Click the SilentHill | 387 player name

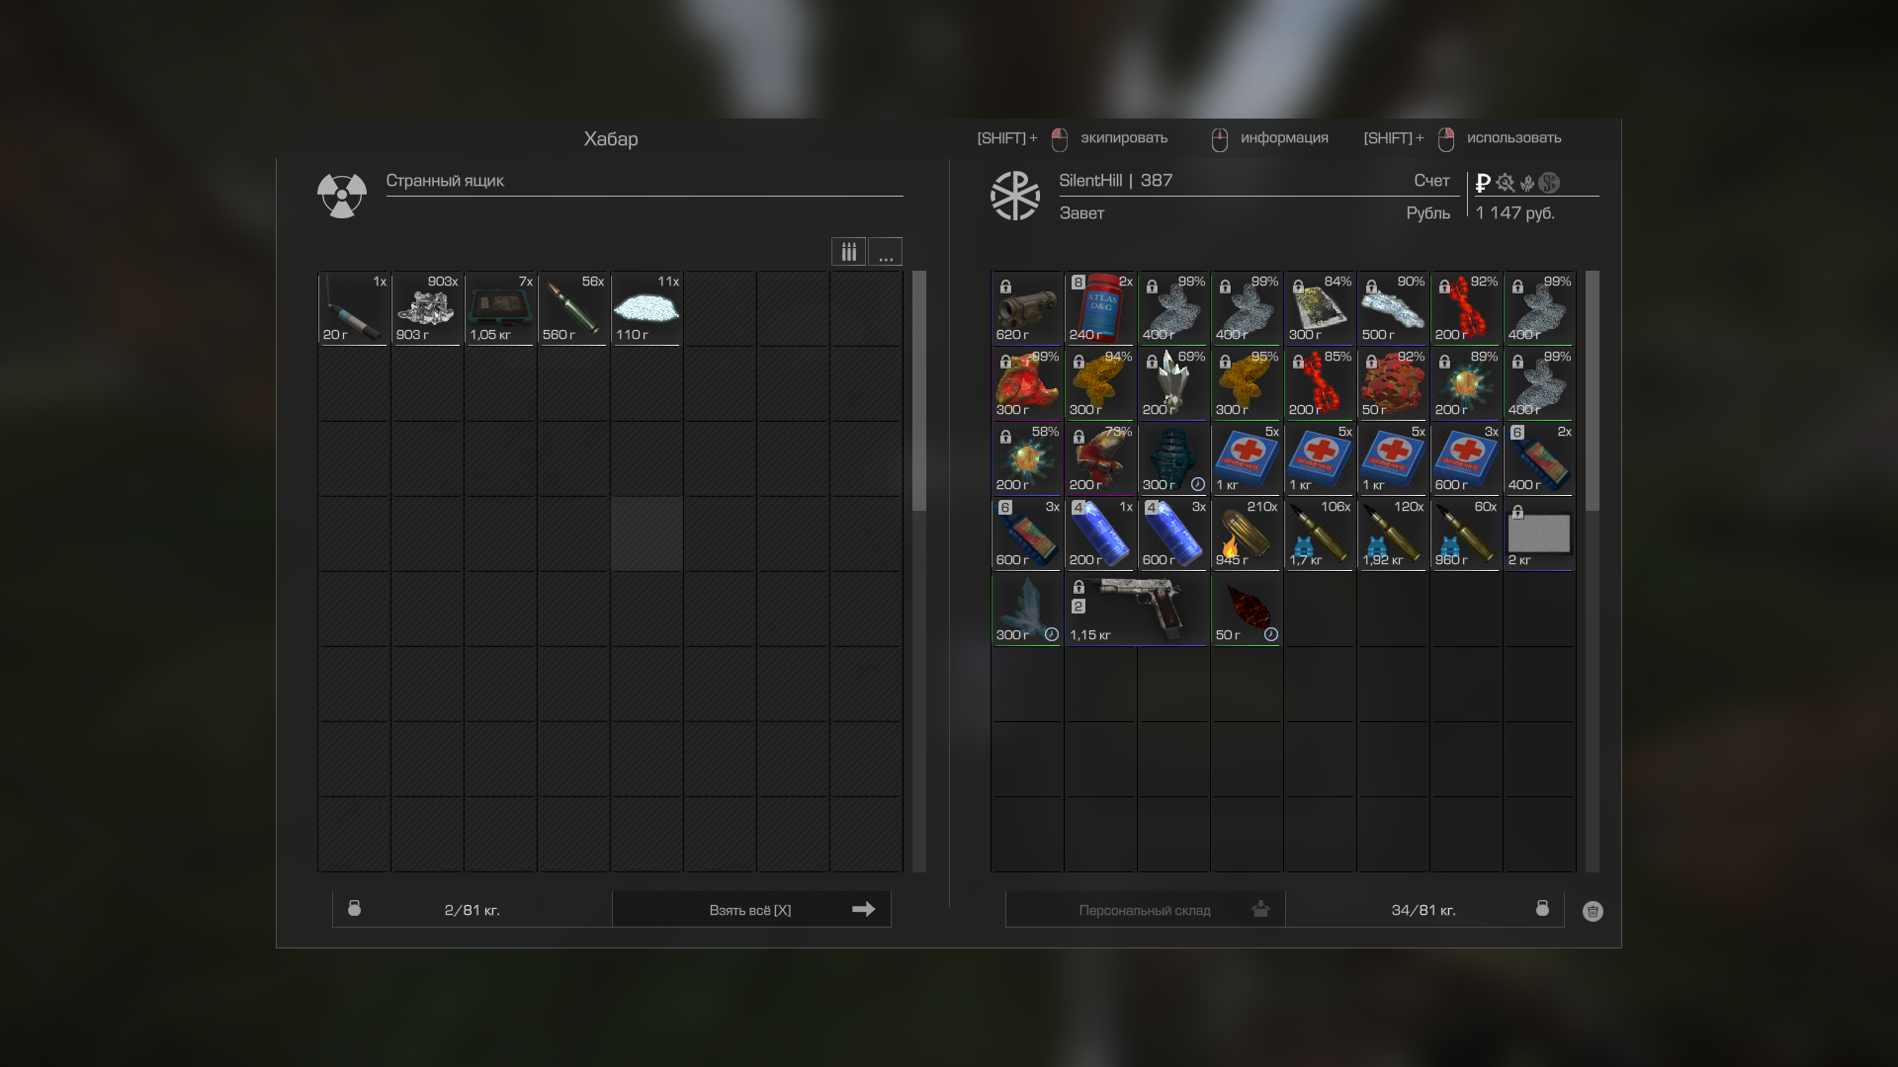point(1116,181)
